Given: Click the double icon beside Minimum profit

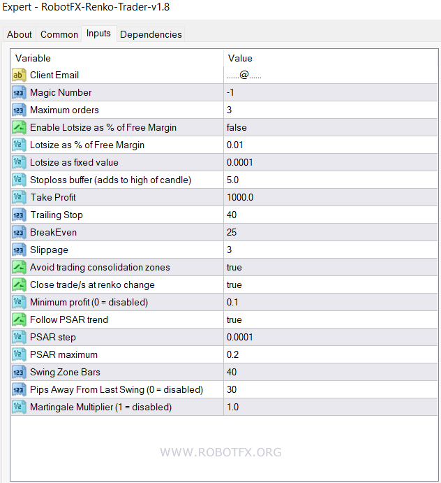Looking at the screenshot, I should pyautogui.click(x=19, y=302).
